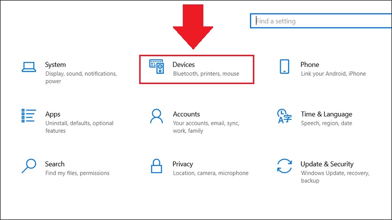Click "Location, camera, microphone" description

[211, 173]
